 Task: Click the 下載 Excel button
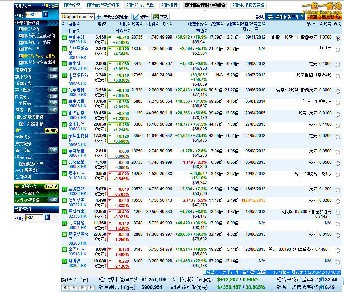[x=161, y=17]
